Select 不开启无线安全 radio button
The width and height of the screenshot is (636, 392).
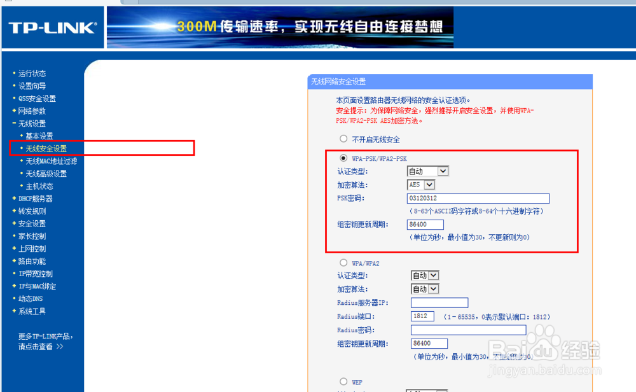click(343, 139)
